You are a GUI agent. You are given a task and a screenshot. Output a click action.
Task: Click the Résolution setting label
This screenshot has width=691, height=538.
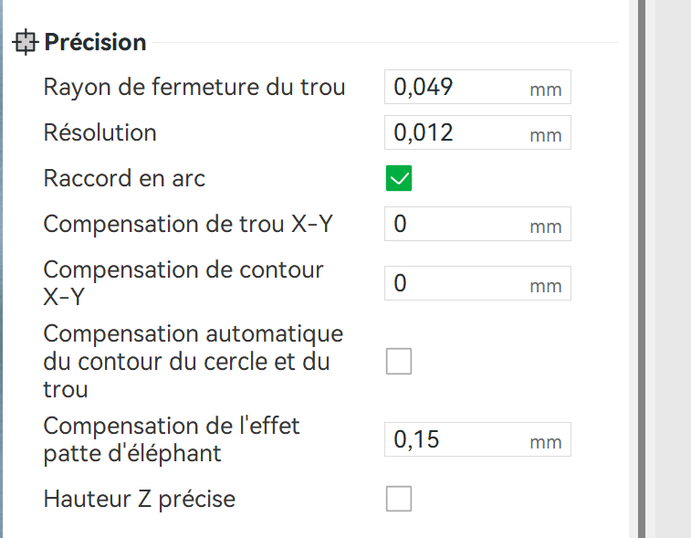click(x=100, y=132)
